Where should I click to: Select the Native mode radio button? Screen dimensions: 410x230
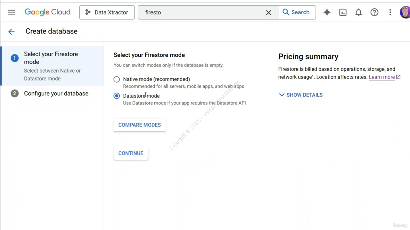(x=117, y=79)
